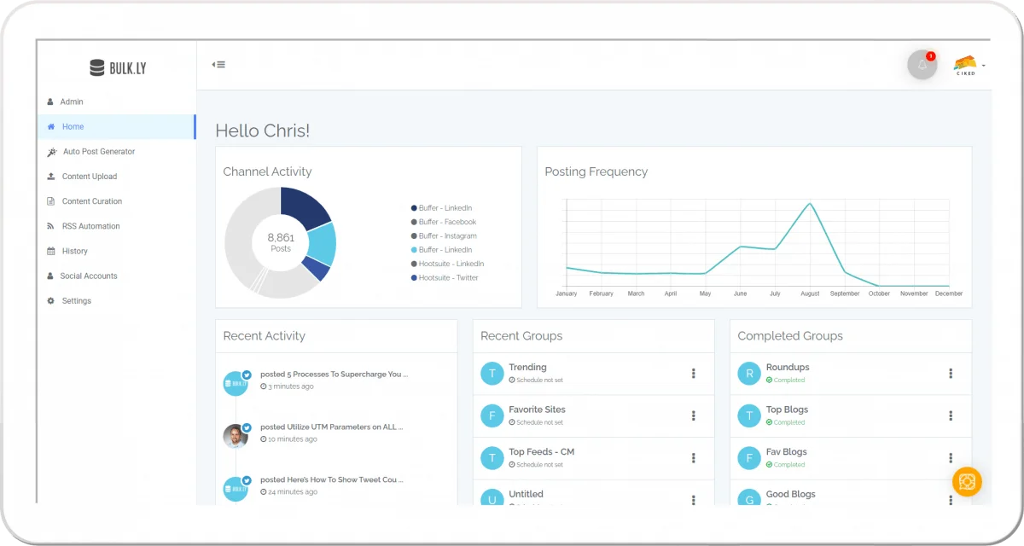Go to RSS Automation page
The width and height of the screenshot is (1024, 546).
tap(90, 226)
